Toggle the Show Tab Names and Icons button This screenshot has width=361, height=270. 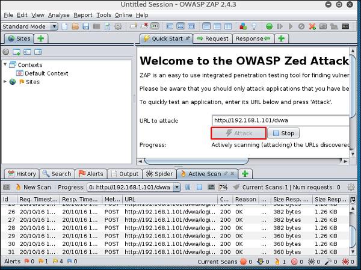(155, 26)
